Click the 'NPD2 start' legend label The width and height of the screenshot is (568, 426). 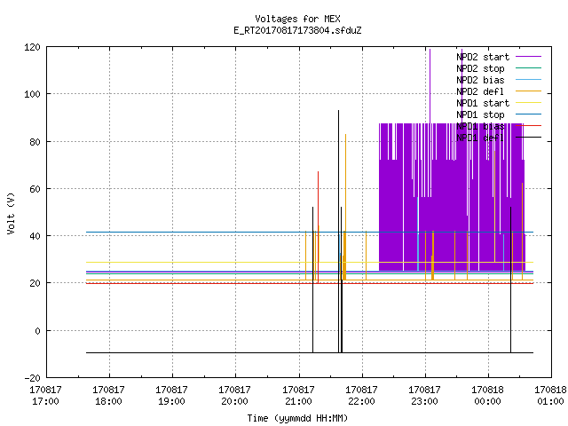483,57
